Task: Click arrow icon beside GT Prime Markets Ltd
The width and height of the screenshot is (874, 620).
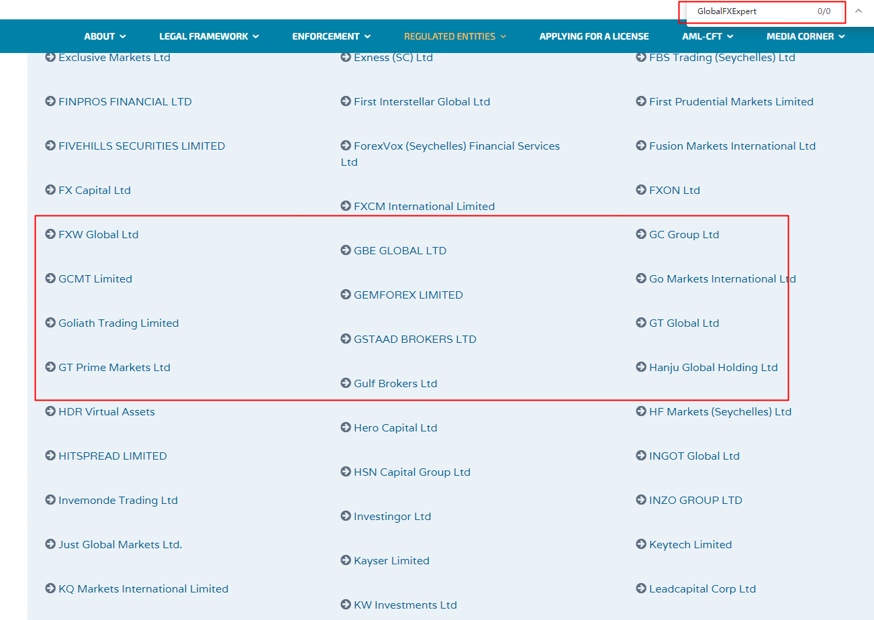Action: pos(50,368)
